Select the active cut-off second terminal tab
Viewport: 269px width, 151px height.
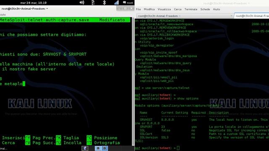coord(252,16)
